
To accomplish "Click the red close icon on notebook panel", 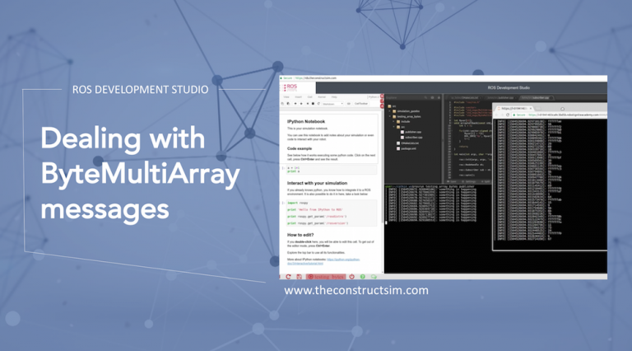I will pos(382,96).
